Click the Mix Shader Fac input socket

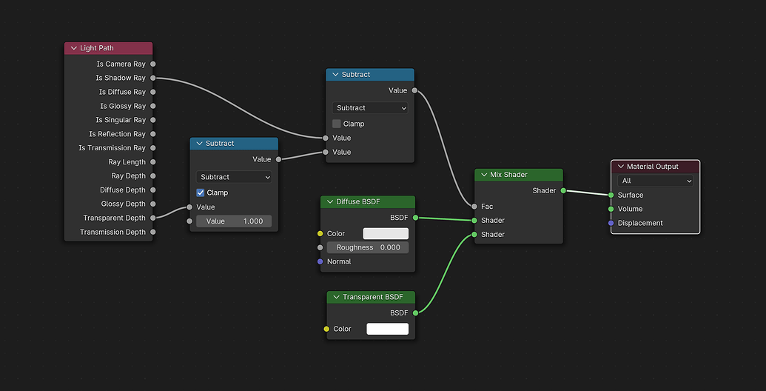tap(474, 207)
